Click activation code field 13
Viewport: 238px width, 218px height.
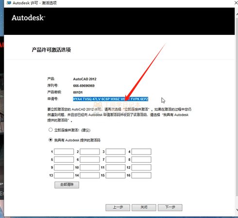64,175
